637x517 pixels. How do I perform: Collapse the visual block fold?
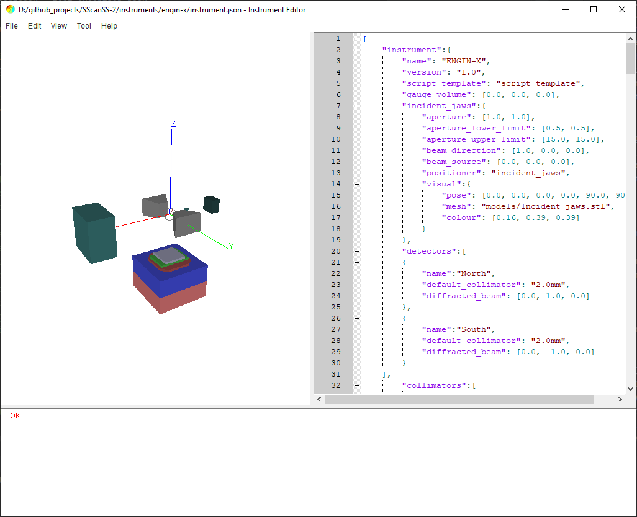coord(356,184)
